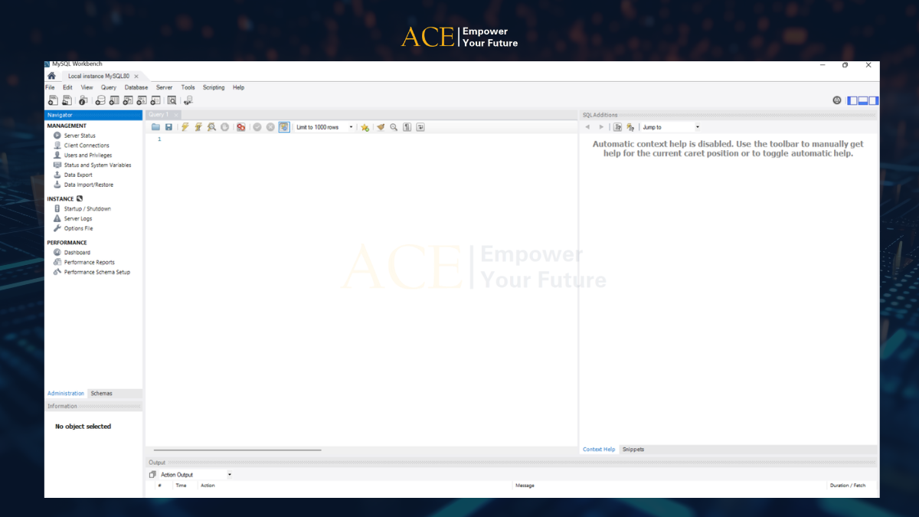Open a SQL script file via folder icon
Viewport: 919px width, 517px height.
click(x=155, y=127)
